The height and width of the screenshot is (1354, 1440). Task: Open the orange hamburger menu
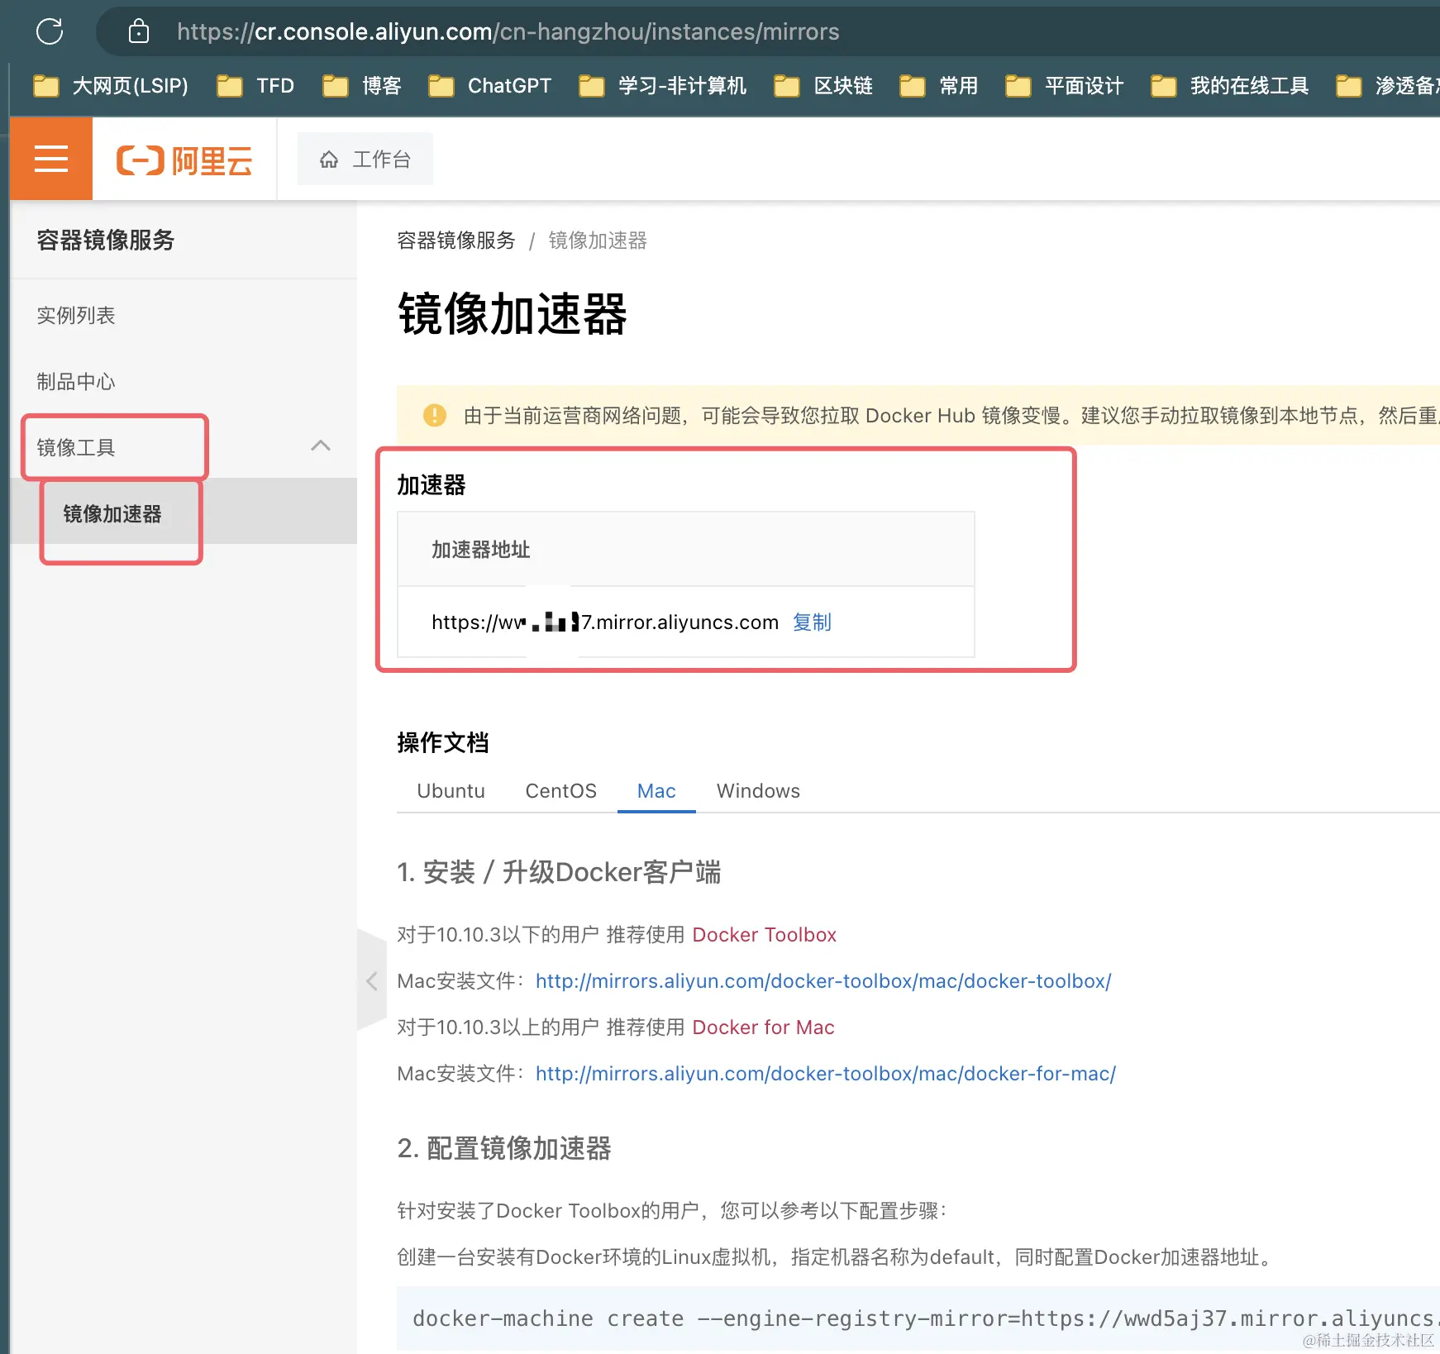51,159
